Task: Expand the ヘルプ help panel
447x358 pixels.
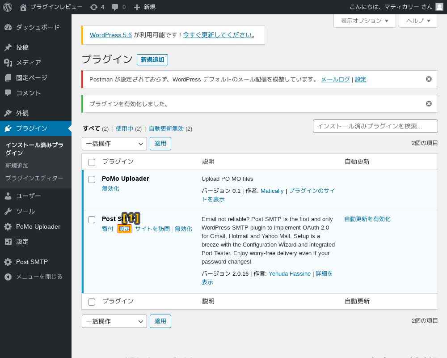Action: [x=418, y=21]
